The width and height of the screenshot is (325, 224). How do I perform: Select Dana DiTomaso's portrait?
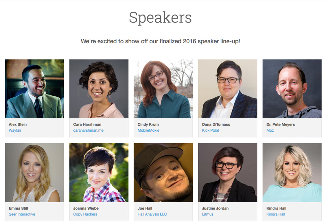[x=227, y=89]
